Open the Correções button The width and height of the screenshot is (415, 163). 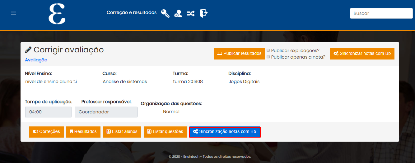pos(46,132)
